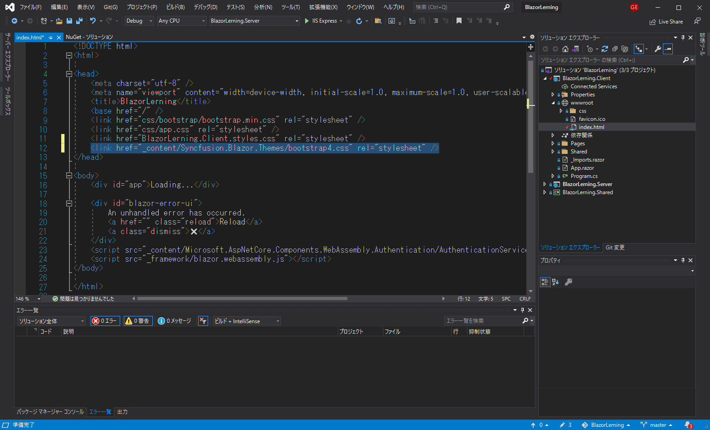This screenshot has width=710, height=430.
Task: Start debugging with the green IIS Express play icon
Action: [307, 21]
